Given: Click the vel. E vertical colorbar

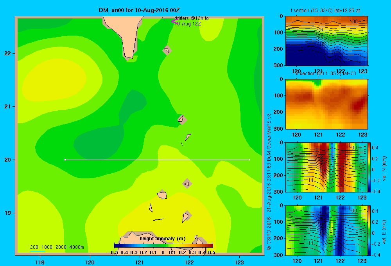Looking at the screenshot, I should pyautogui.click(x=369, y=230).
